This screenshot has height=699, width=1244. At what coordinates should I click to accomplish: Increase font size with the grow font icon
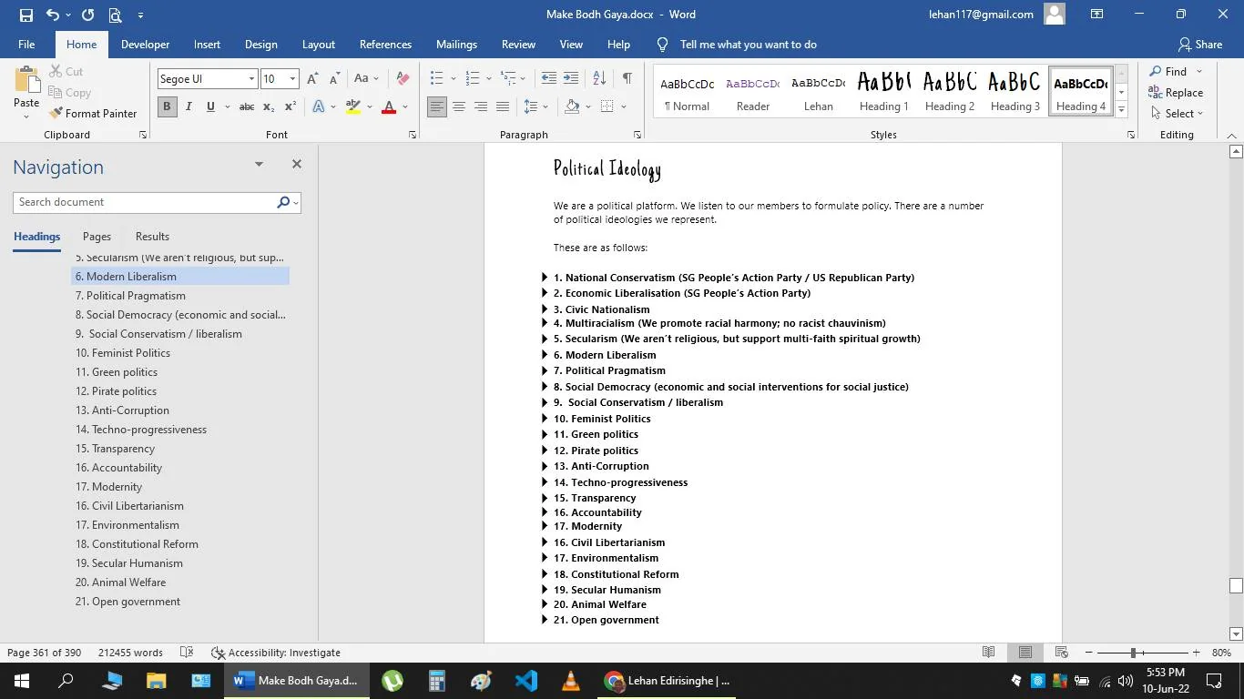click(x=312, y=79)
